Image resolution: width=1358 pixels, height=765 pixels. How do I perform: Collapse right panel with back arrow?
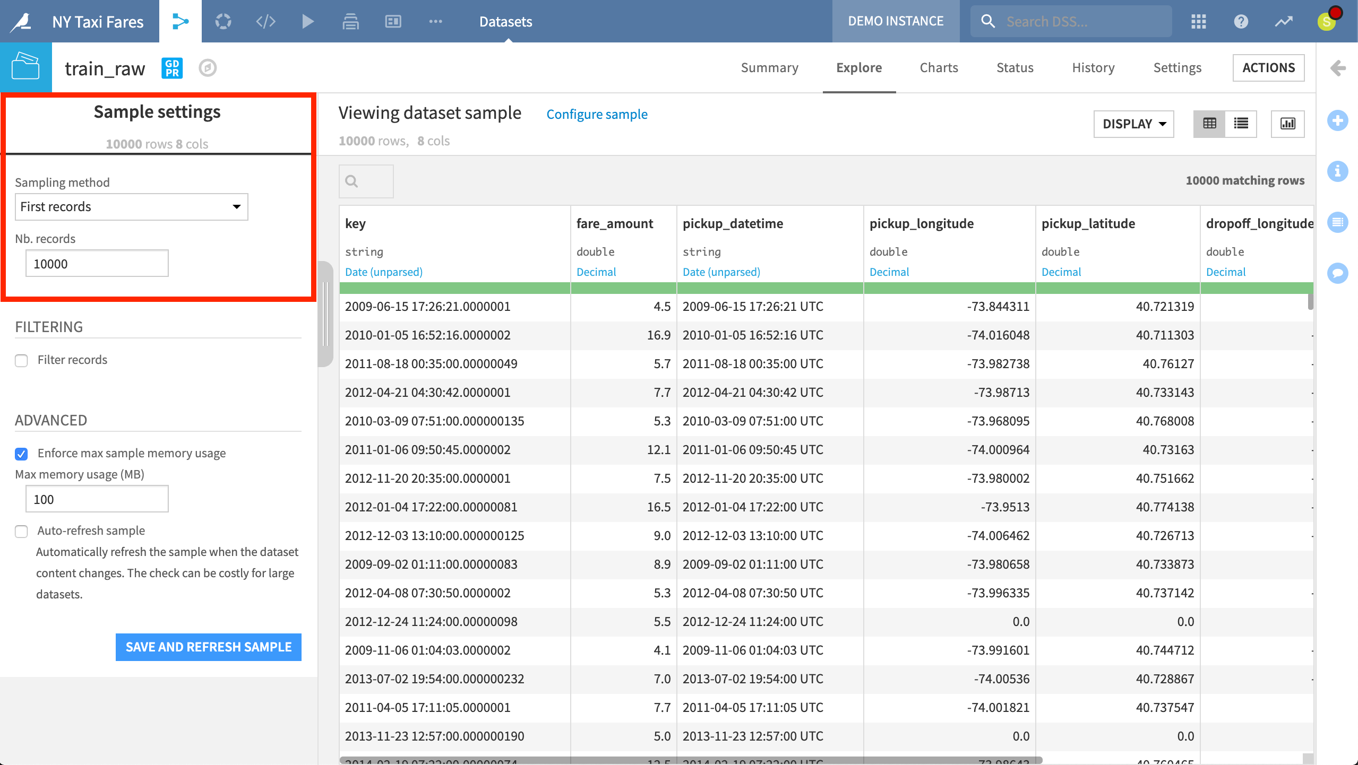(x=1338, y=68)
